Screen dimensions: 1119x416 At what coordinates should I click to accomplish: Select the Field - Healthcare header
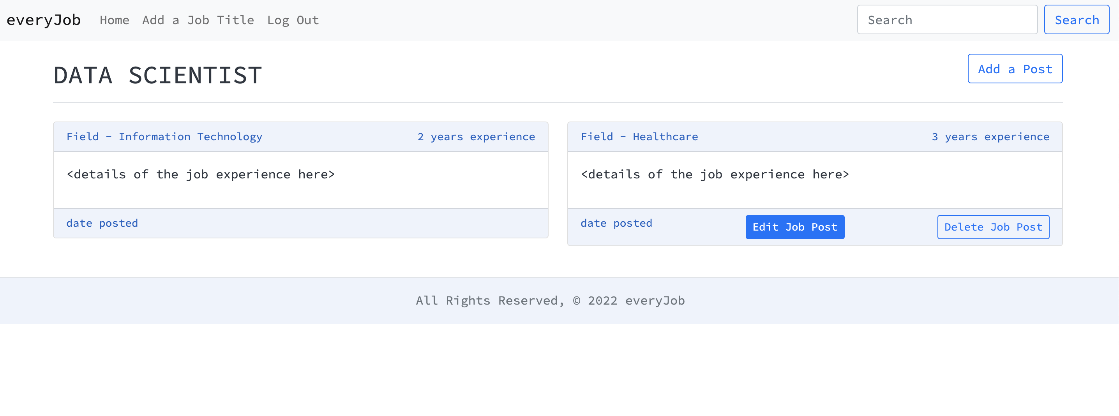[x=639, y=137]
